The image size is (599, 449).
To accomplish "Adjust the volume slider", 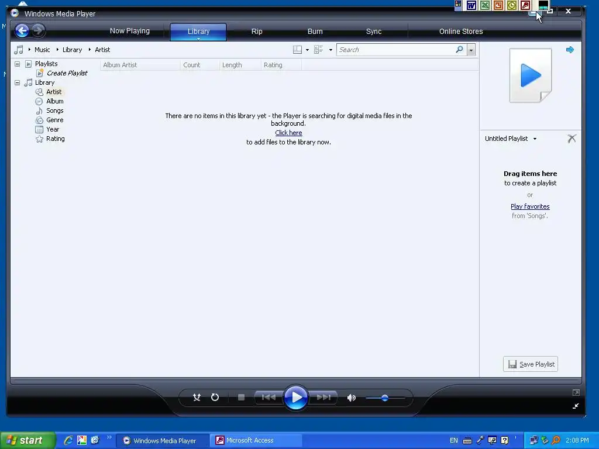I will tap(385, 398).
